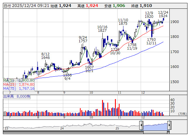The image size is (191, 137).
Task: Click the 1556 9/4 low price annotation
Action: pyautogui.click(x=68, y=77)
